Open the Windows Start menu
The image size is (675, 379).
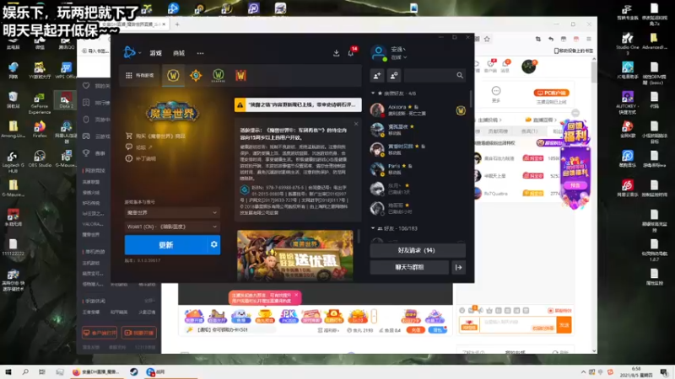pyautogui.click(x=8, y=372)
